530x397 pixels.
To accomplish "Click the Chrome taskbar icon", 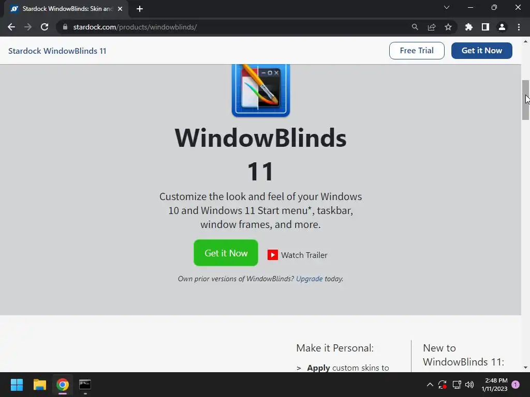I will pos(63,385).
